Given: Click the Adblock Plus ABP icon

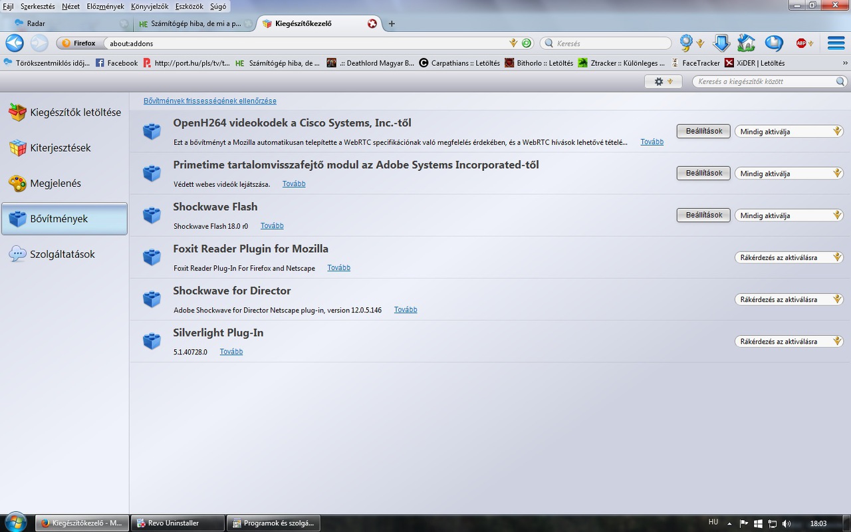Looking at the screenshot, I should (x=801, y=43).
